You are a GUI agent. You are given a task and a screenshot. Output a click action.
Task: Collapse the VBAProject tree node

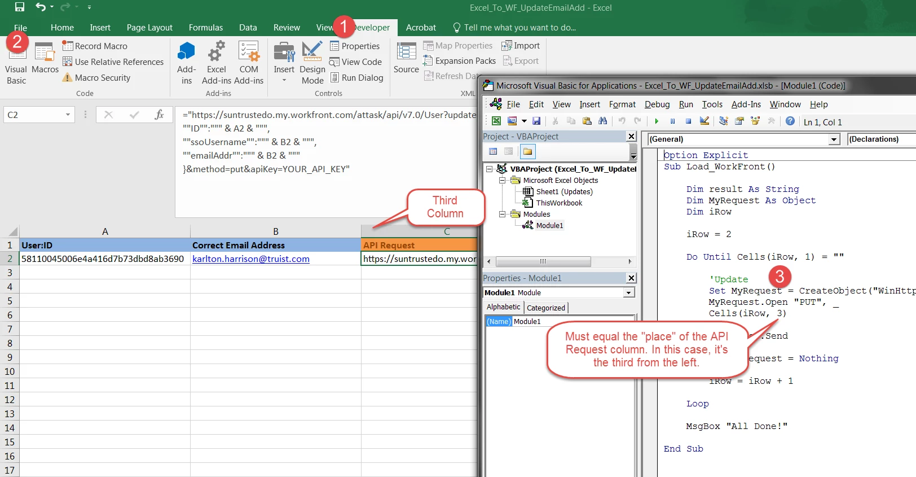click(x=490, y=169)
